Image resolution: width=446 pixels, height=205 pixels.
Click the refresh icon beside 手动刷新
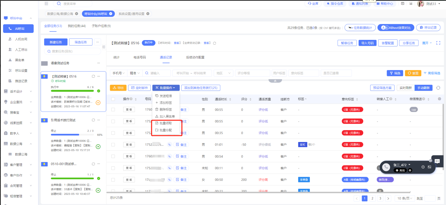tap(438, 88)
